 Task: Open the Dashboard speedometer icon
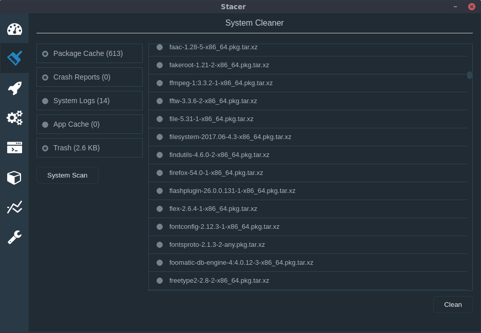pyautogui.click(x=14, y=29)
